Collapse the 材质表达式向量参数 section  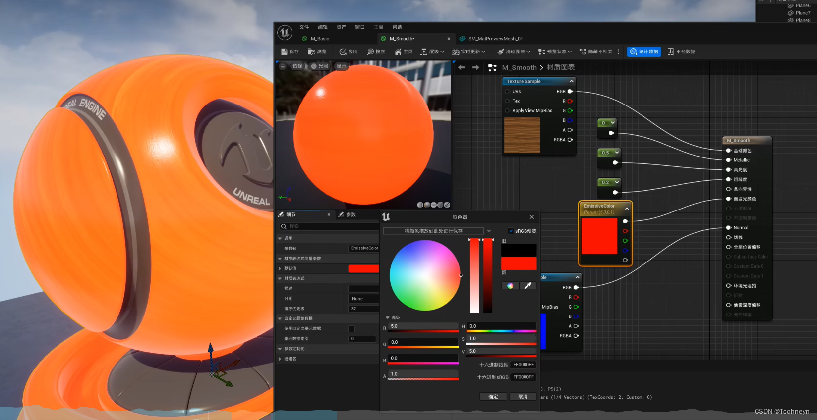coord(280,259)
